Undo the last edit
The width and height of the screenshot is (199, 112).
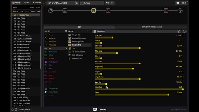pos(107,3)
